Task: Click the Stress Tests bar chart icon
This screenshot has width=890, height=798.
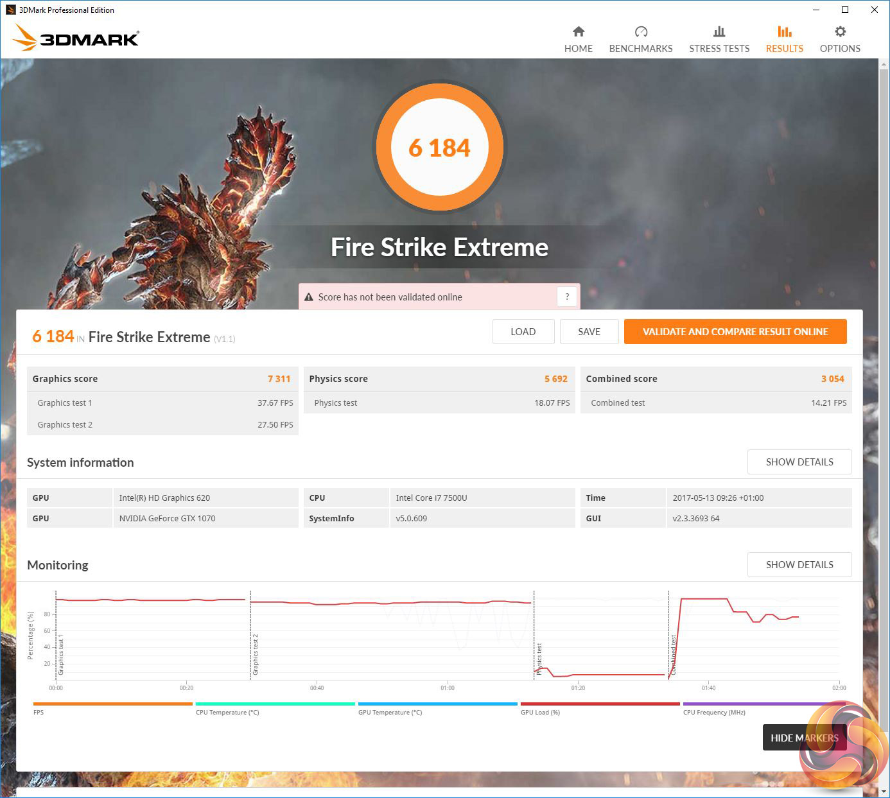Action: tap(719, 31)
